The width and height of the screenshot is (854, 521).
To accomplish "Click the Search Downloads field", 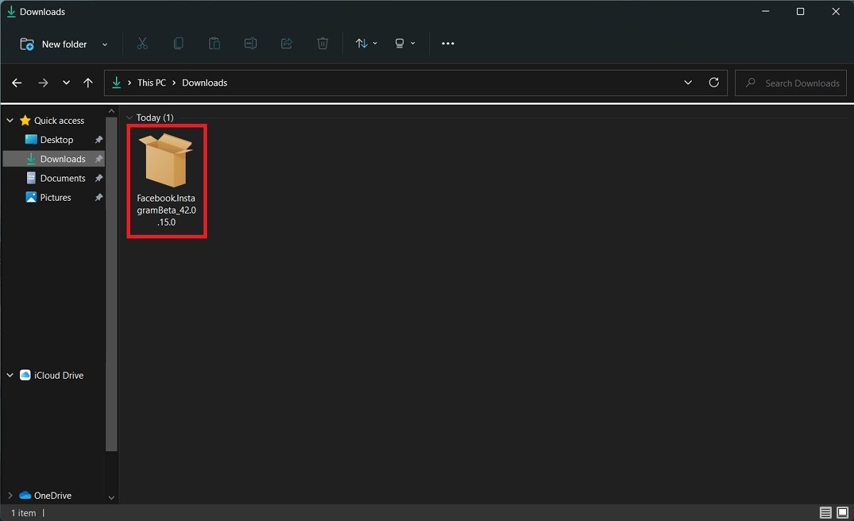I will point(791,83).
